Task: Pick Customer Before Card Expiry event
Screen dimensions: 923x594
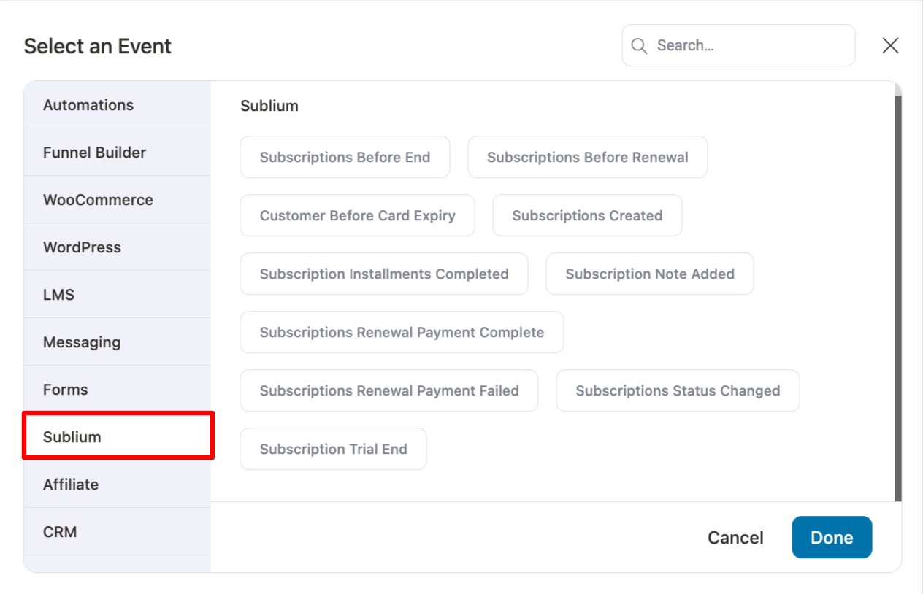Action: click(357, 215)
